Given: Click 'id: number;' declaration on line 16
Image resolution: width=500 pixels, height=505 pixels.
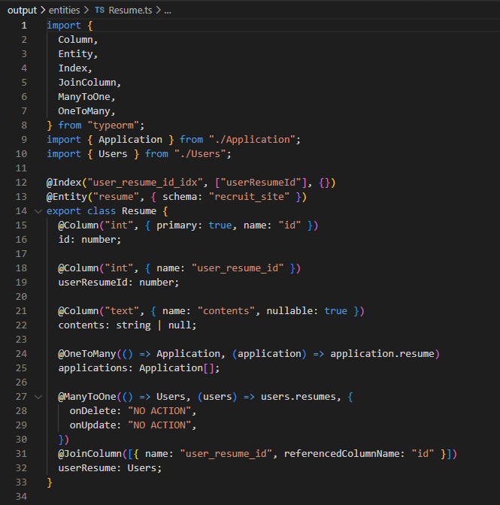Looking at the screenshot, I should click(89, 240).
